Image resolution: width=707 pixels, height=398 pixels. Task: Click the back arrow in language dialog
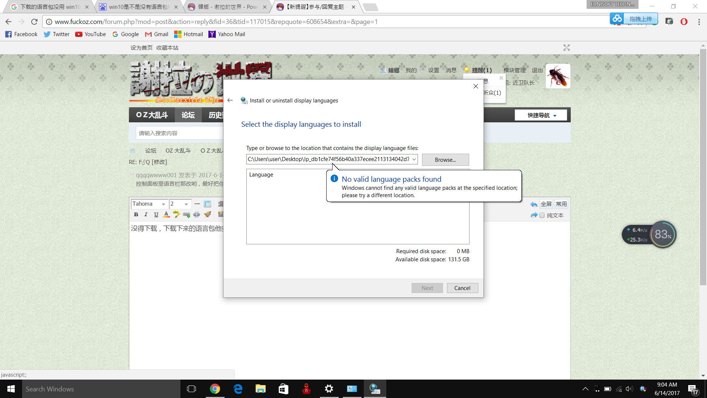230,100
